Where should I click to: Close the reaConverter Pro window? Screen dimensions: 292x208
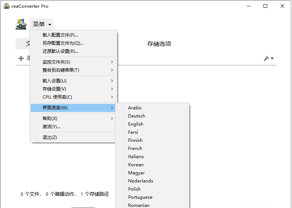282,6
